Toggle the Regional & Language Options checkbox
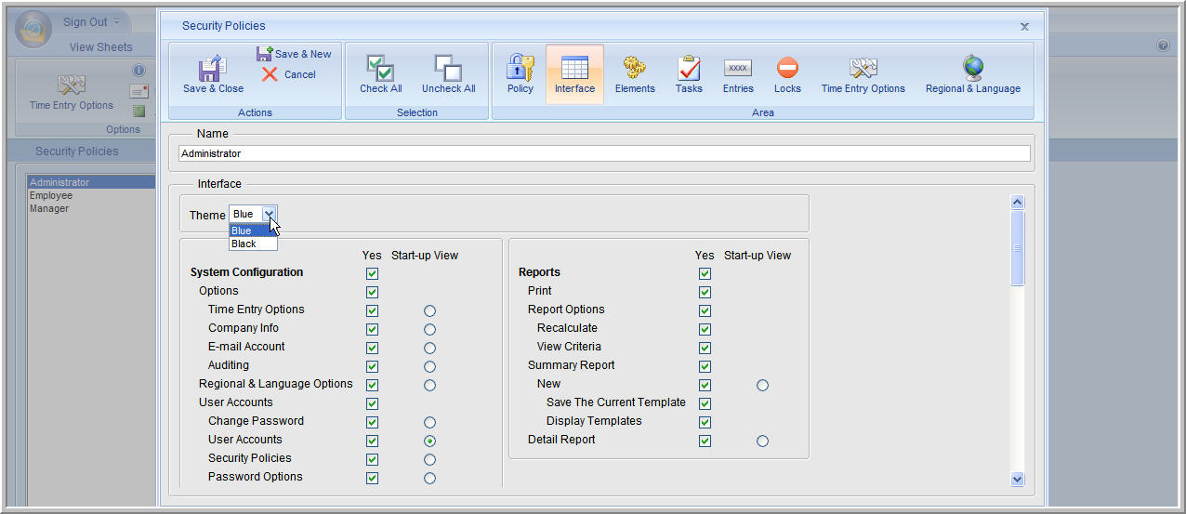This screenshot has width=1186, height=514. (x=372, y=385)
